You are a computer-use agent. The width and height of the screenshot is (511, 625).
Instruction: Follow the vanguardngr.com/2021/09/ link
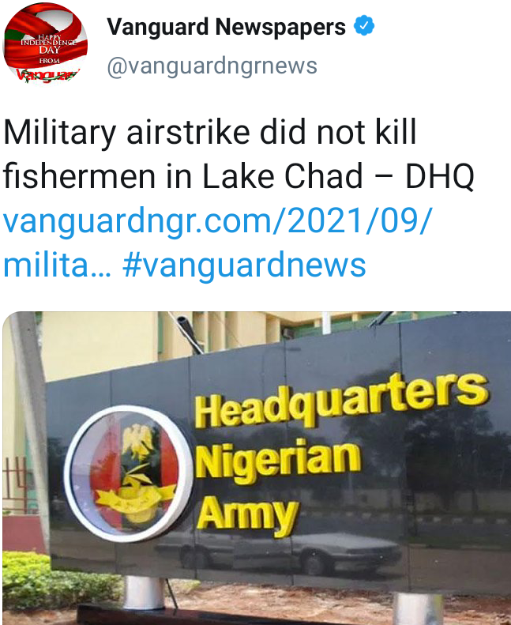click(217, 220)
